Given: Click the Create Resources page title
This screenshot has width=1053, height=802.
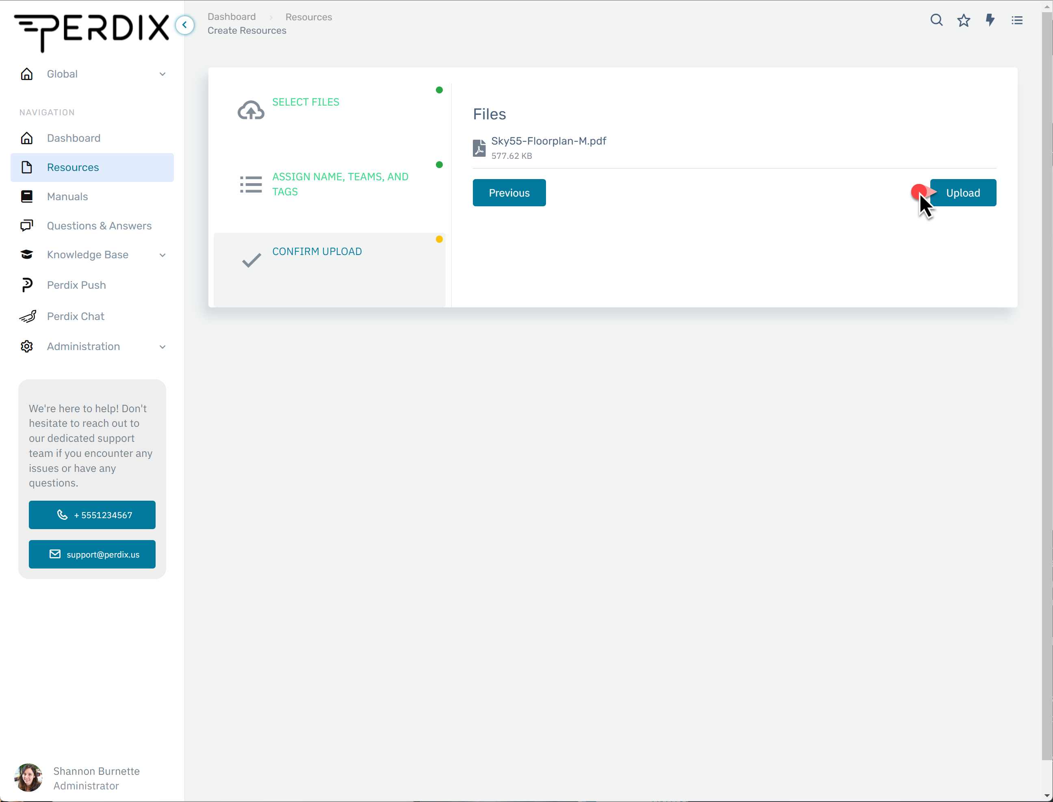Looking at the screenshot, I should pyautogui.click(x=247, y=30).
